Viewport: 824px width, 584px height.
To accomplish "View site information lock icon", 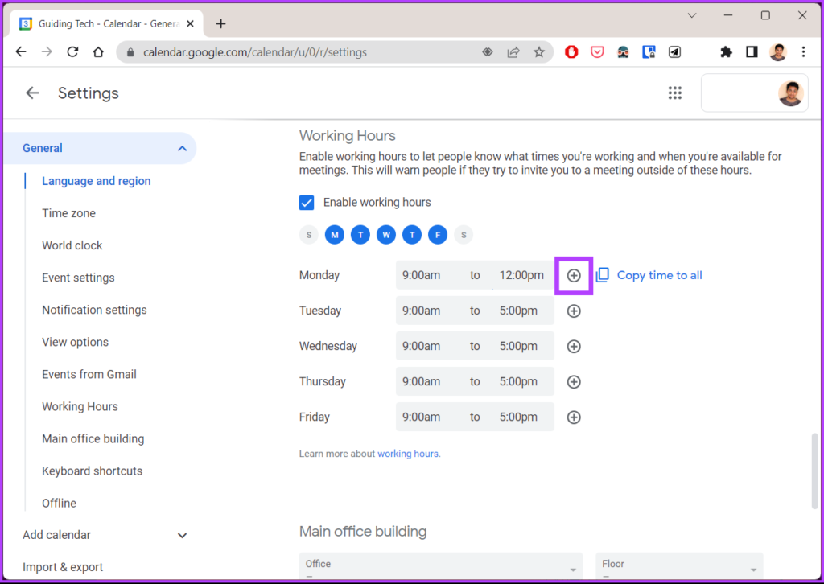I will pos(131,52).
